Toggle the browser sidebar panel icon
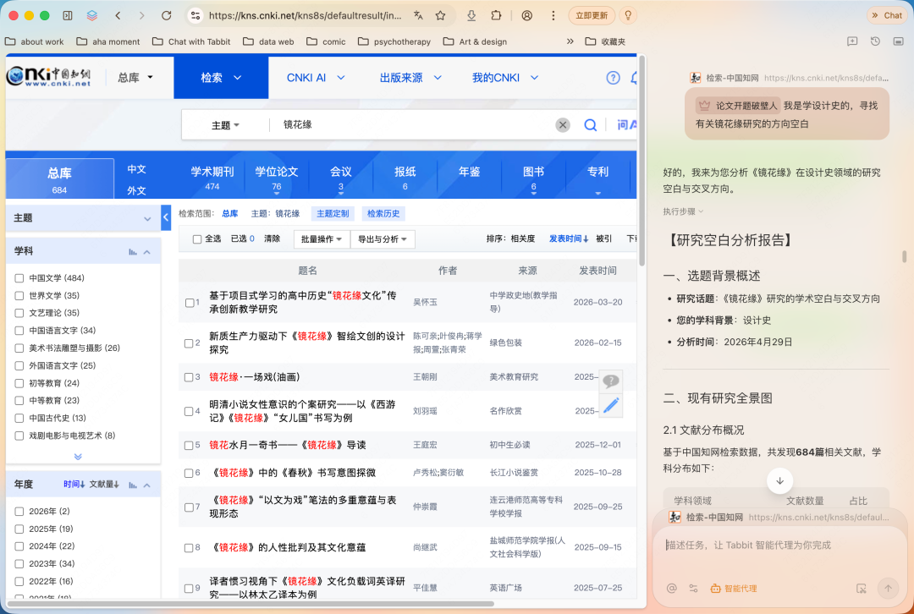 click(68, 16)
